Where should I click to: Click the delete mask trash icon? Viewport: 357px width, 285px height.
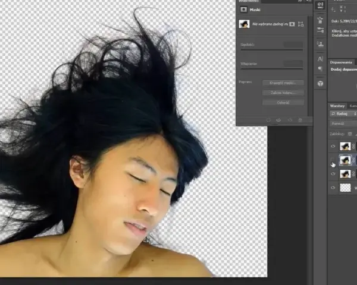tap(300, 120)
